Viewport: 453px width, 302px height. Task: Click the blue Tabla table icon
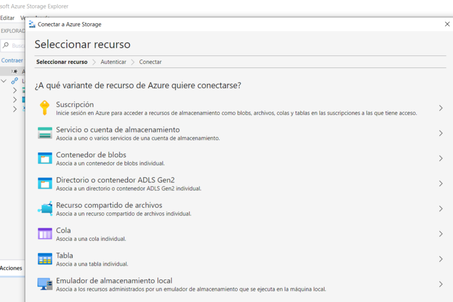click(x=45, y=258)
